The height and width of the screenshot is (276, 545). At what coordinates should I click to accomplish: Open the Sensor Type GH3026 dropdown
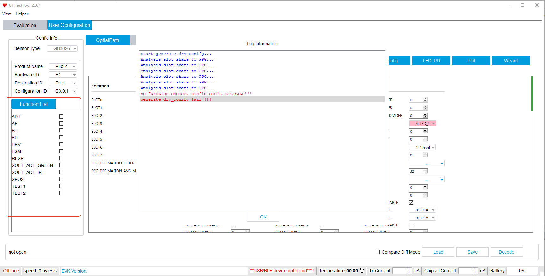(62, 48)
